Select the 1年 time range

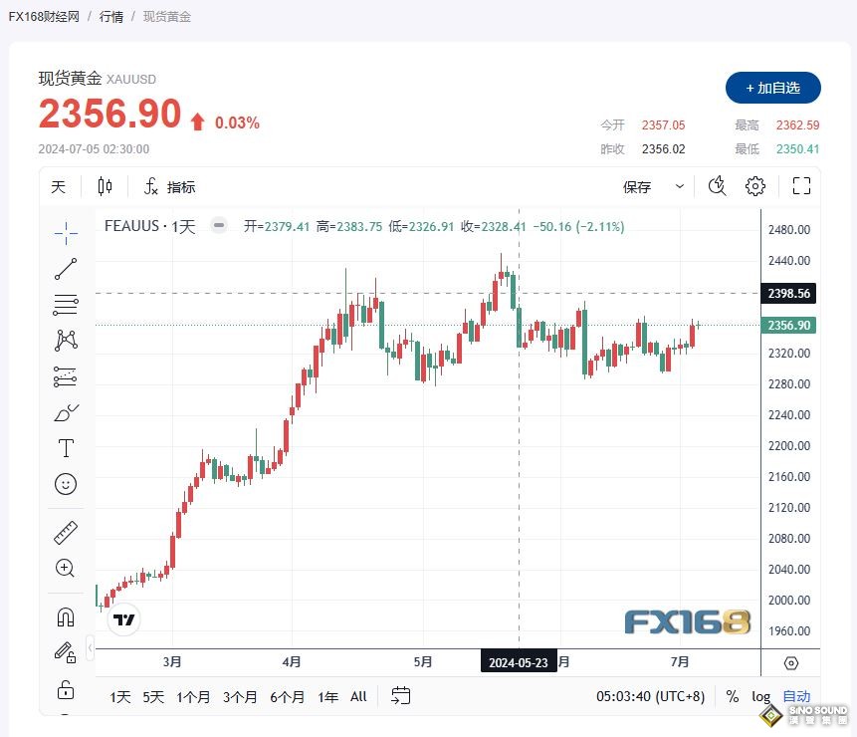coord(327,696)
